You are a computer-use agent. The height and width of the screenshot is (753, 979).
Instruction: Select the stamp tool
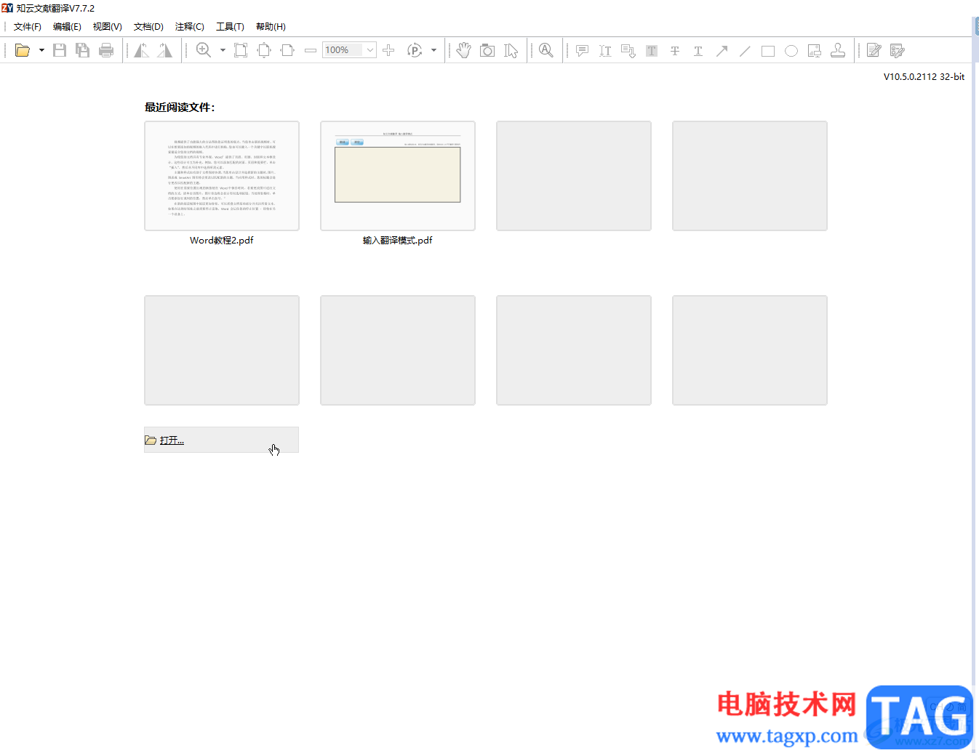point(838,50)
